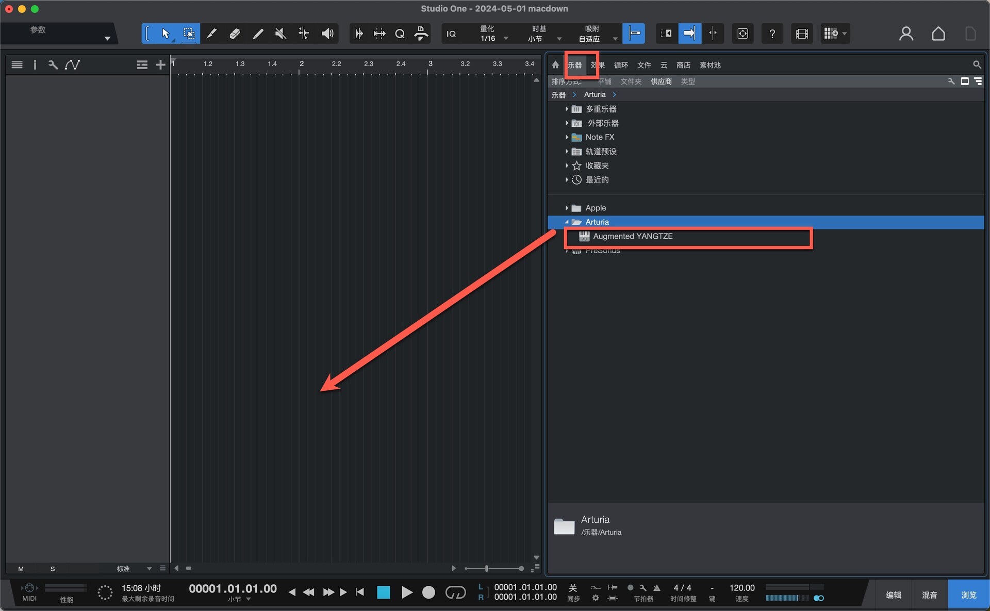
Task: Select the Range tool
Action: [x=189, y=34]
